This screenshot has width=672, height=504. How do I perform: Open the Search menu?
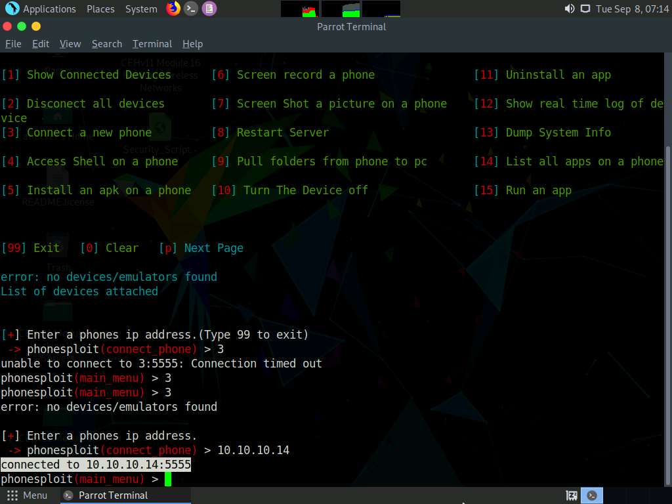[x=106, y=44]
